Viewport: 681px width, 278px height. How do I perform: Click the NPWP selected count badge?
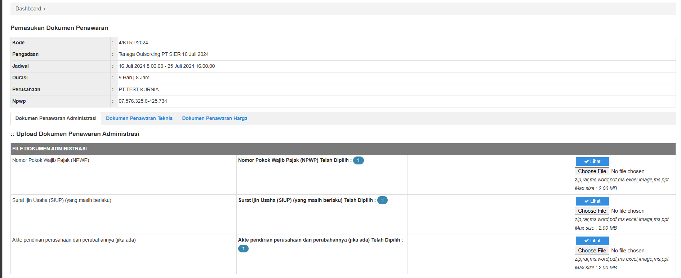click(358, 160)
